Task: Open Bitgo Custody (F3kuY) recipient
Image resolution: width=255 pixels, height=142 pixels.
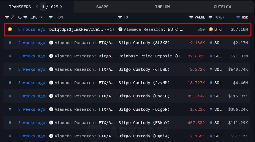Action: pyautogui.click(x=144, y=123)
